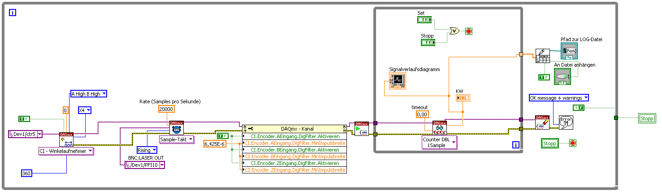Select the Signalverlaufsdiagramm chart terminal

pos(397,81)
